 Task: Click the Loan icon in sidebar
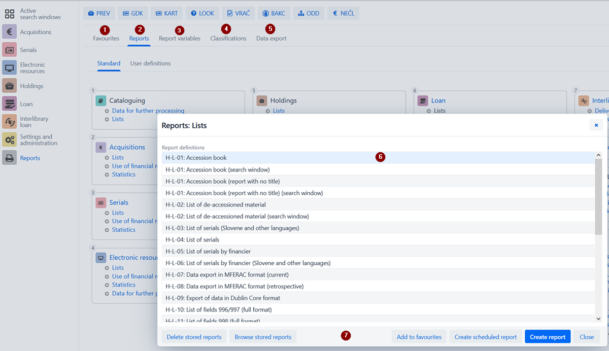[x=9, y=104]
